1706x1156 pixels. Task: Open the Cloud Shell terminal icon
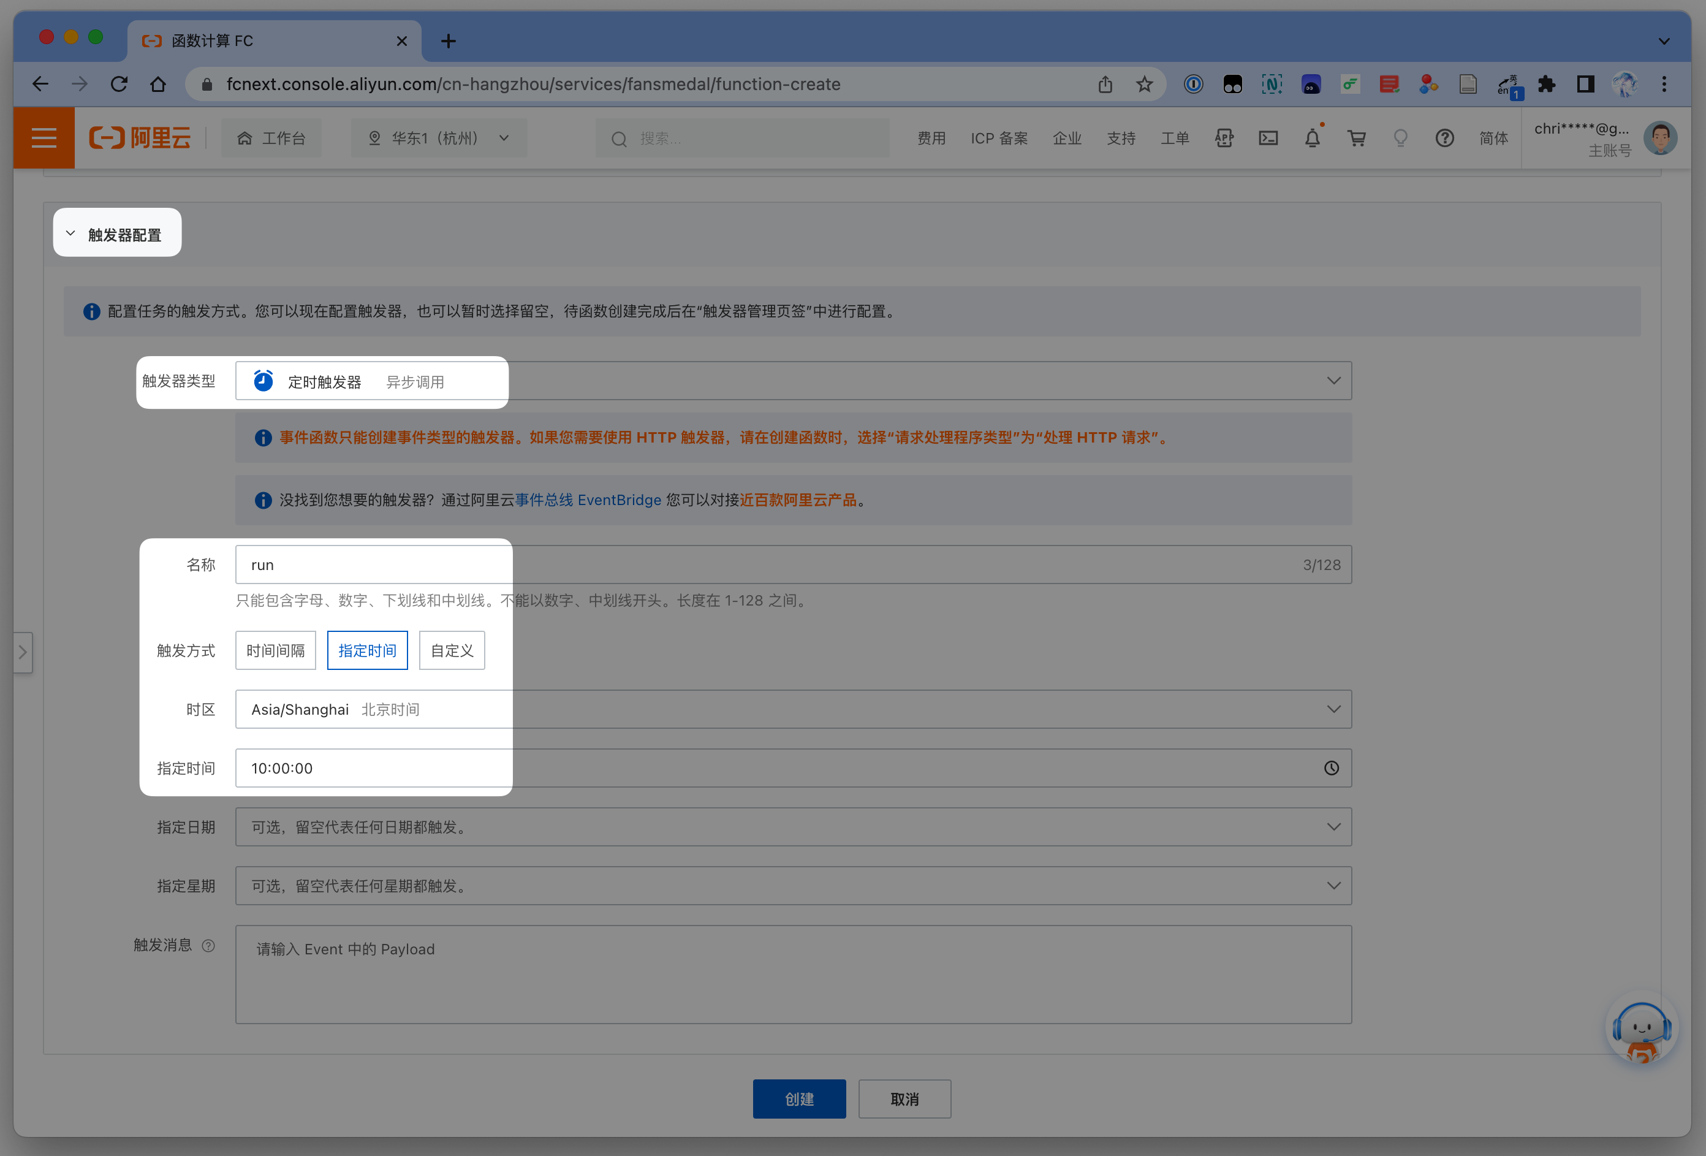[x=1268, y=138]
